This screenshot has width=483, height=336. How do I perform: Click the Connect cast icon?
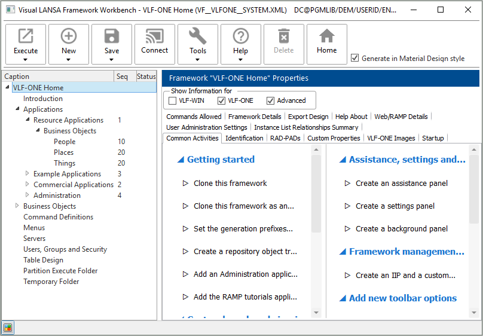point(155,36)
